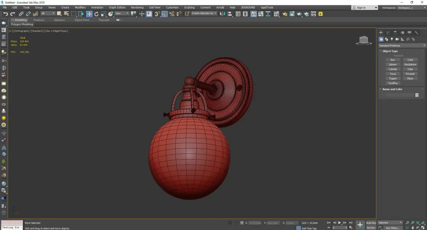Open the Sign In dropdown
427x230 pixels.
tap(365, 7)
